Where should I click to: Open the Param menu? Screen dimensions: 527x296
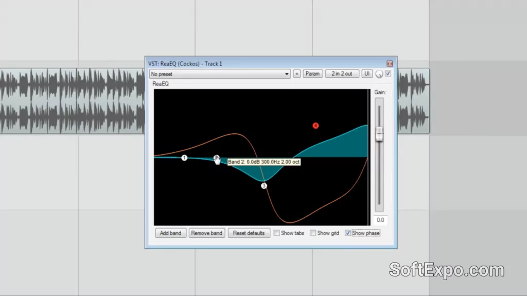coord(312,74)
